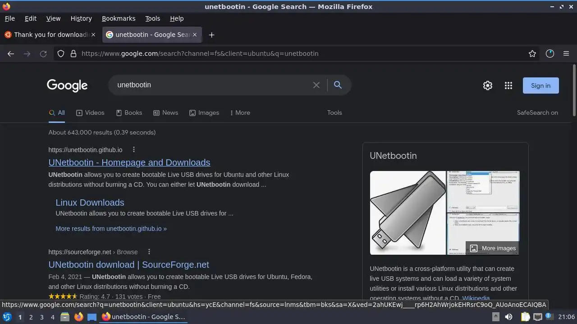Switch to virtual desktop 3
Viewport: 577px width, 324px height.
coord(41,317)
